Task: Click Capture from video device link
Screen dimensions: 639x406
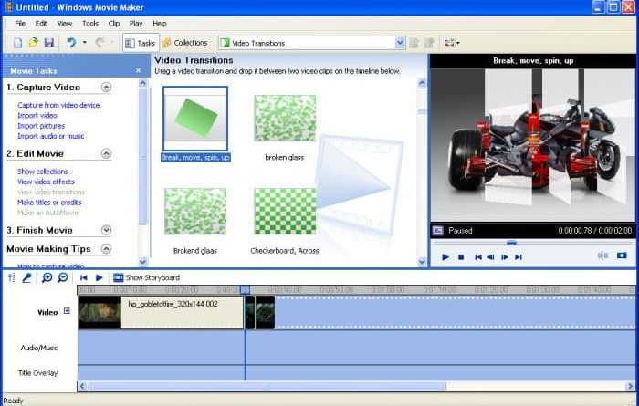Action: 58,105
